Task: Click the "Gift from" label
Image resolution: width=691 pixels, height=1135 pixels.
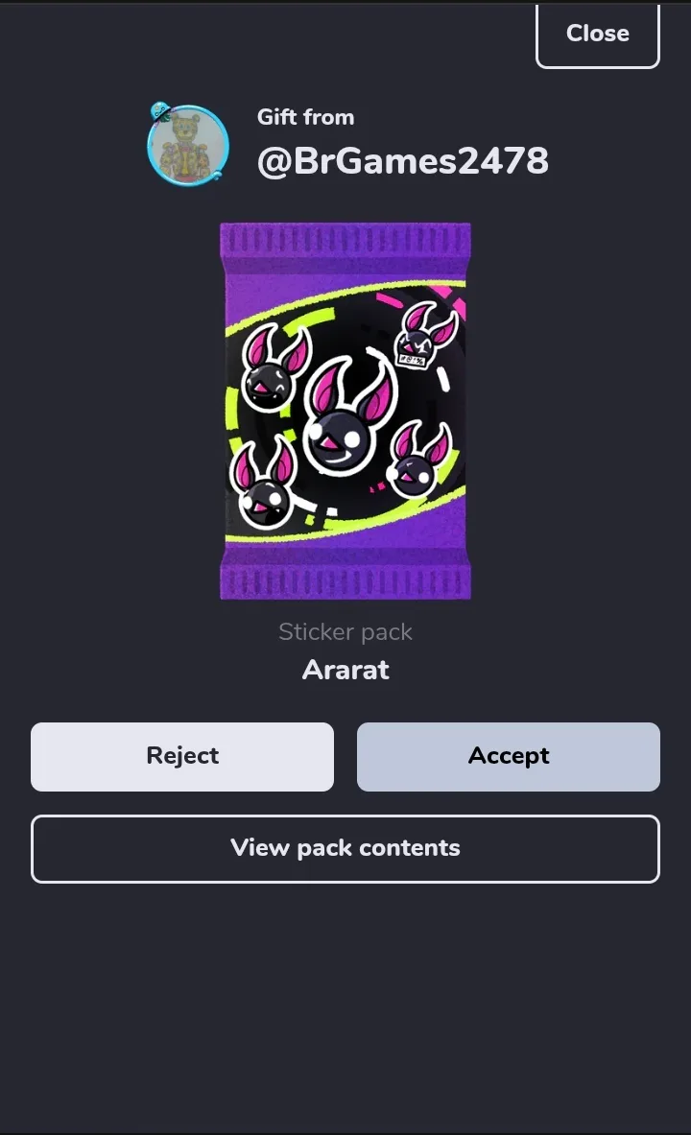Action: [x=305, y=117]
